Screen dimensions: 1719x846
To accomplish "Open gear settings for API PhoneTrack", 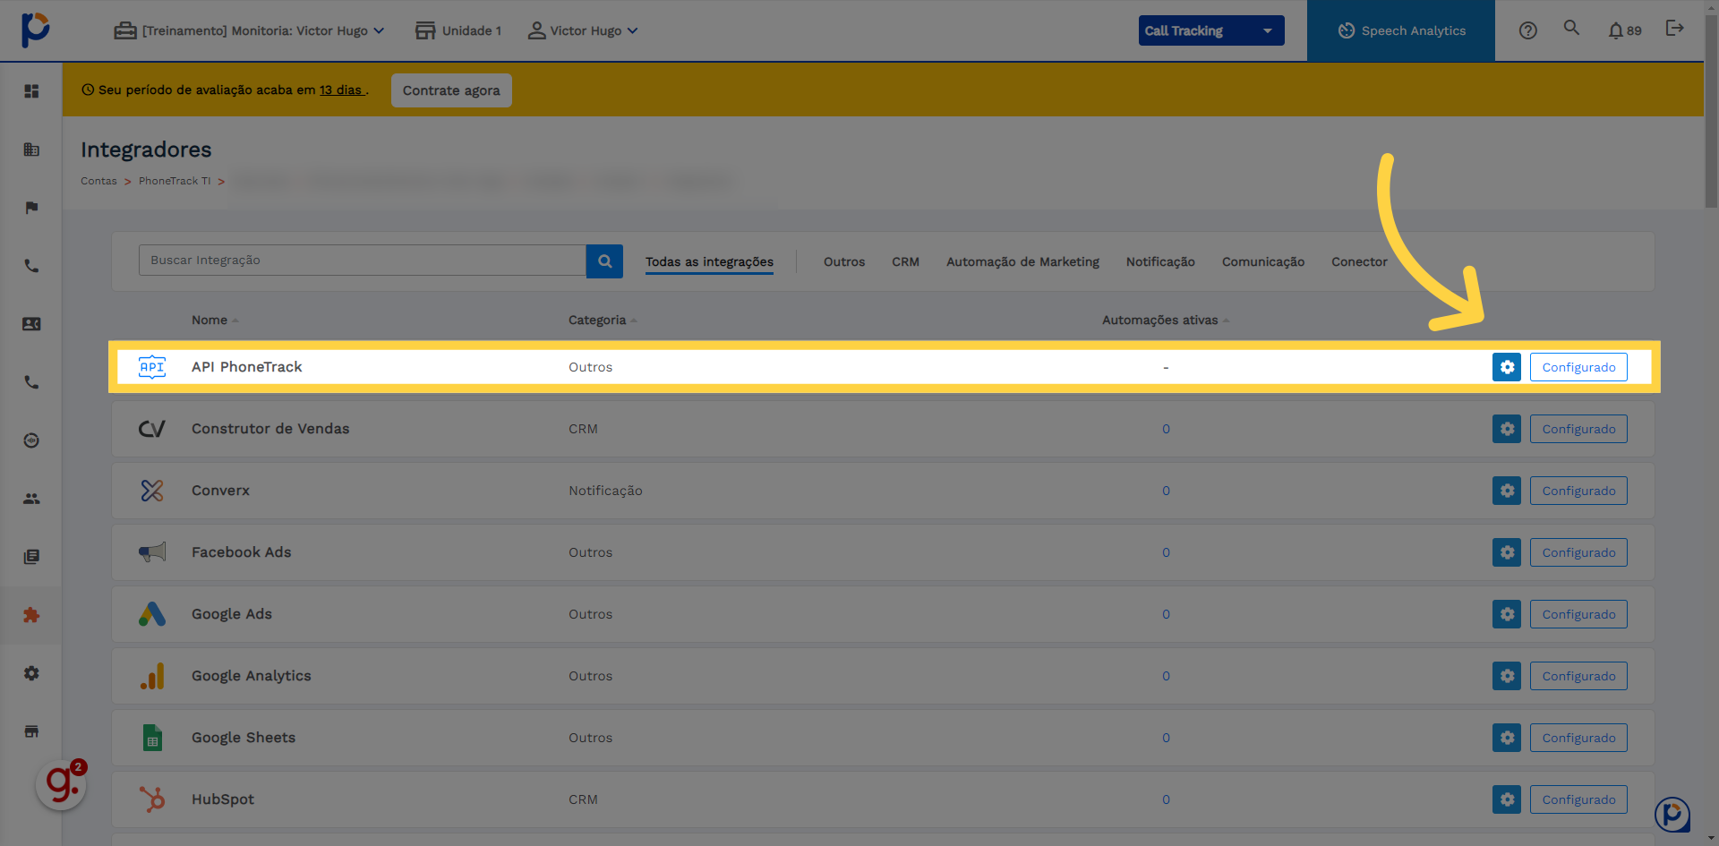I will (x=1507, y=367).
